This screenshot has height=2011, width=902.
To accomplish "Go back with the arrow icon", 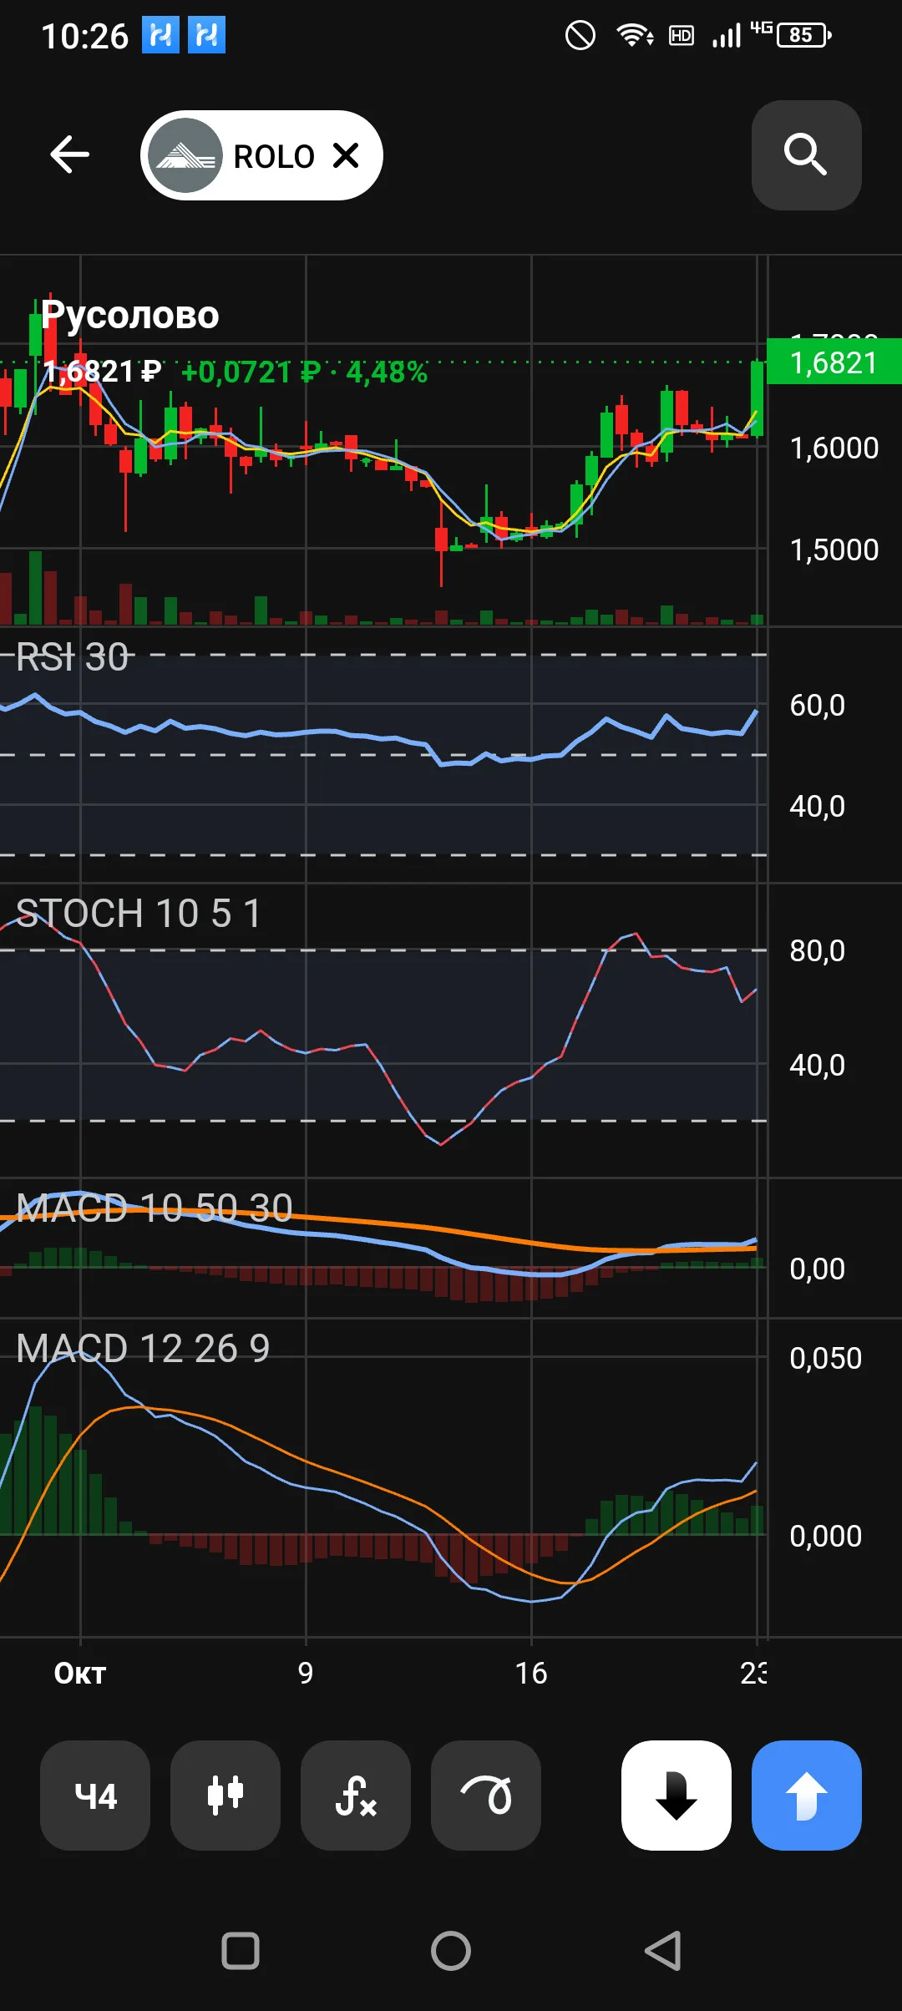I will click(69, 154).
